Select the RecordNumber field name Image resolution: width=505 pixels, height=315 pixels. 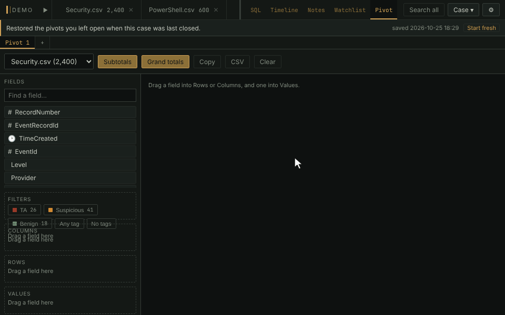[37, 112]
